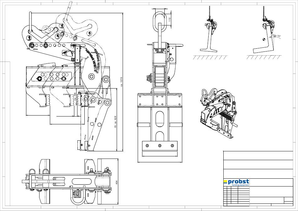Click the "454" width dimension on the bottom view

[x=117, y=181]
